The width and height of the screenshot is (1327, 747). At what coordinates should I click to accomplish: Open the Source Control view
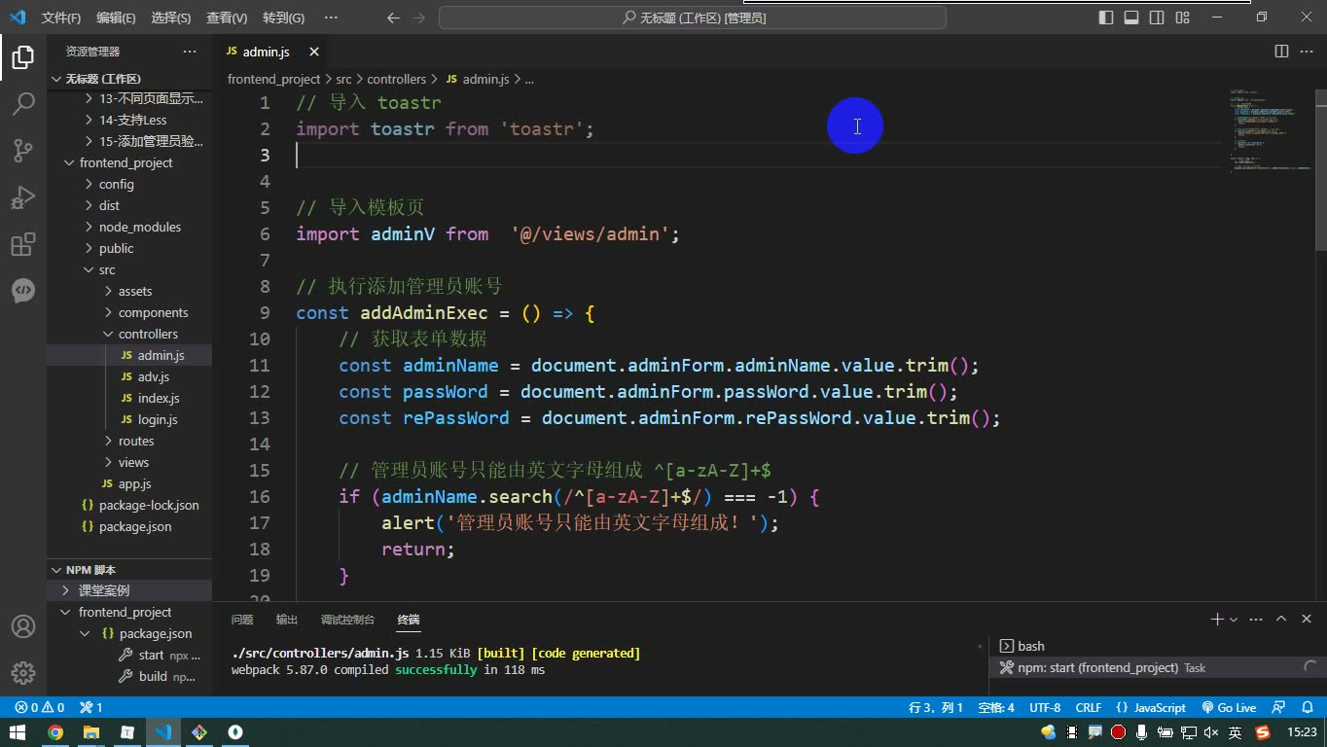[x=23, y=150]
